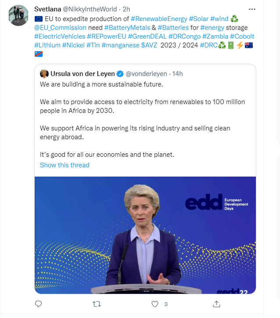
Task: Retweet this post
Action: coord(97,304)
